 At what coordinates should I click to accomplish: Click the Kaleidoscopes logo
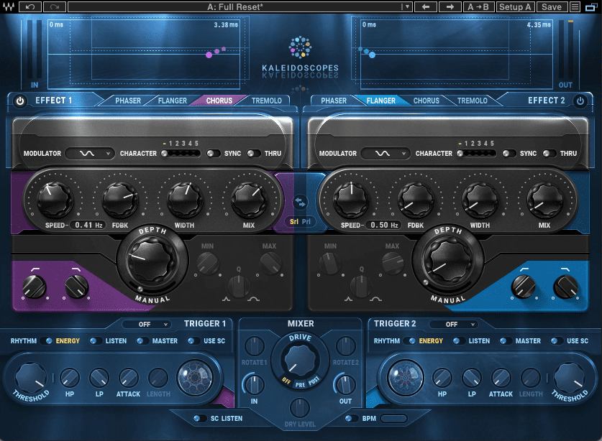point(300,57)
